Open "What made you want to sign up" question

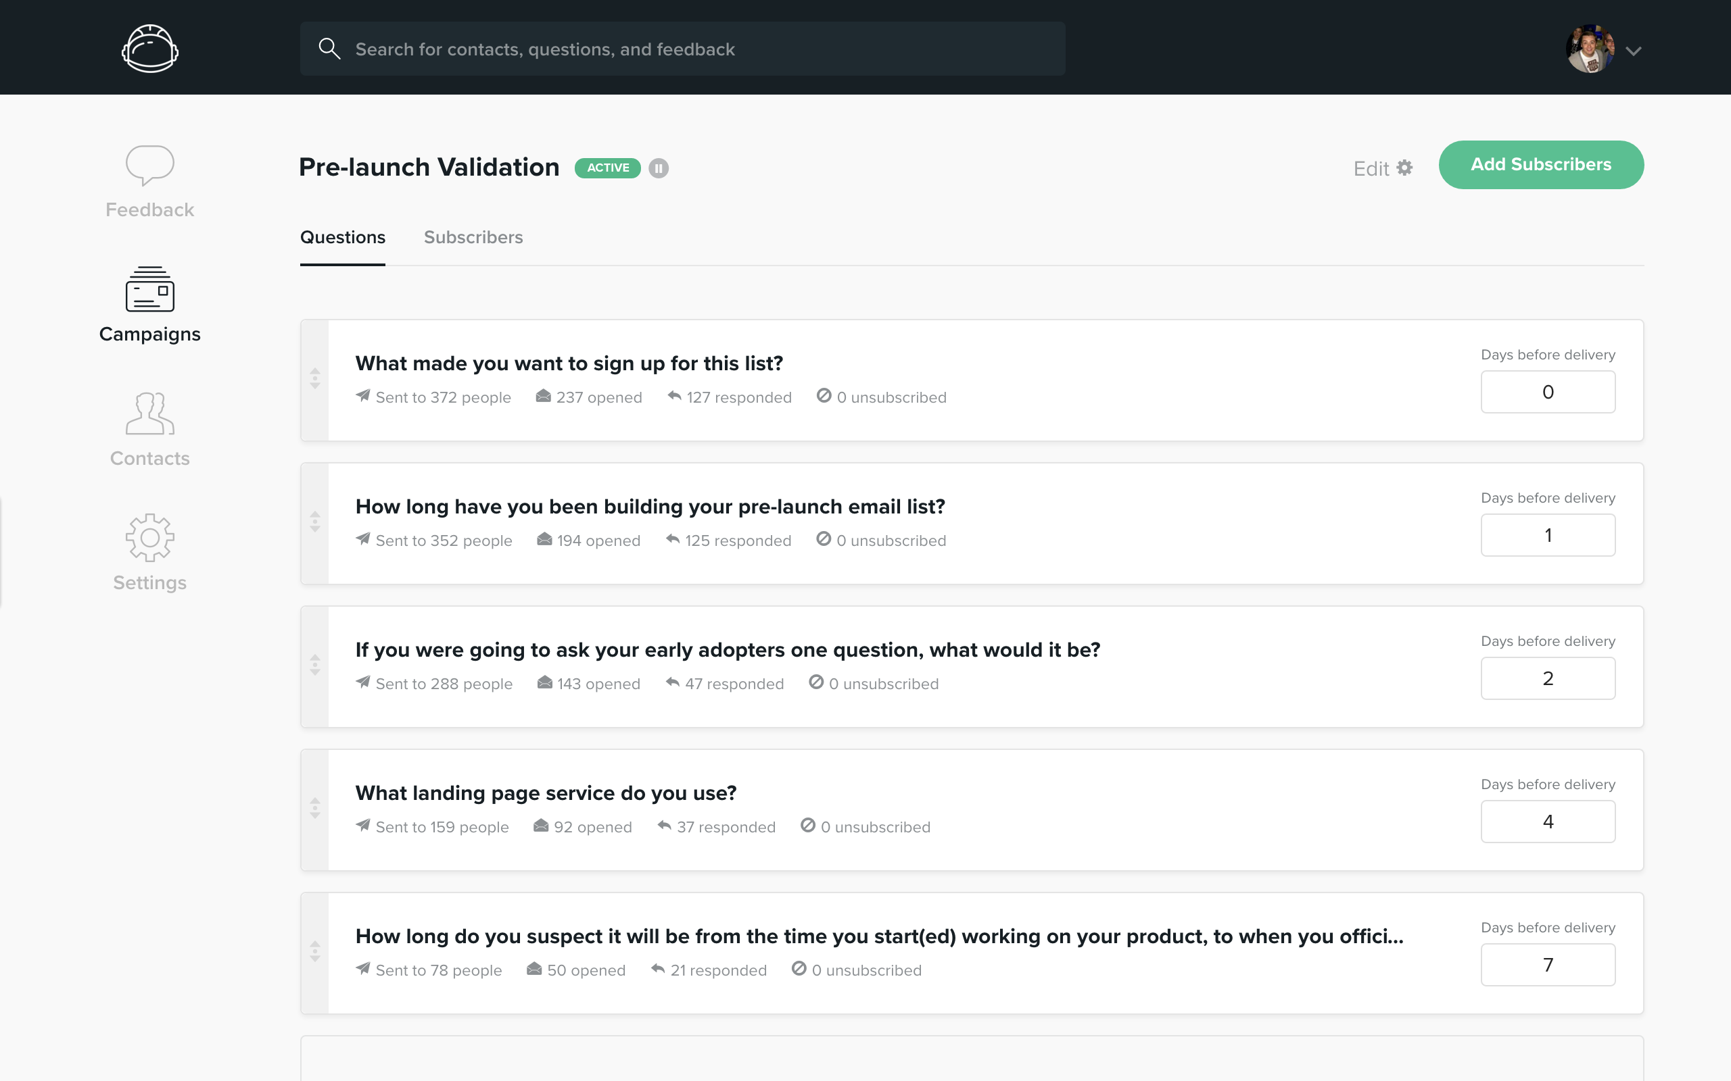[569, 363]
